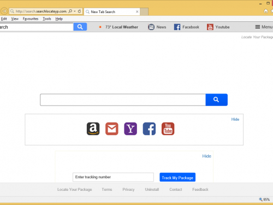Open Youtube from the toolbar
The width and height of the screenshot is (273, 205).
218,27
